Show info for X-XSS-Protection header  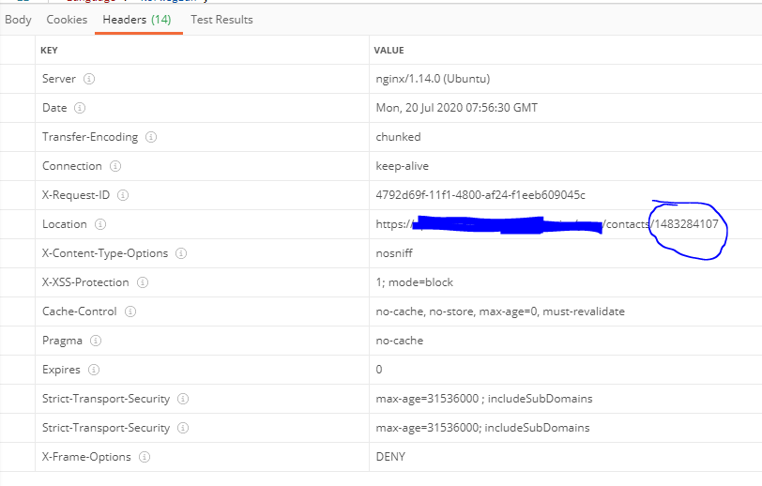pos(143,282)
